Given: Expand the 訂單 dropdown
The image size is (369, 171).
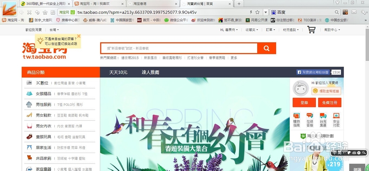Looking at the screenshot, I should pos(270,30).
